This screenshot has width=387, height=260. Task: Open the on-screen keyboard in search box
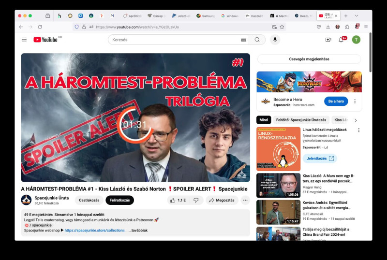coord(243,40)
